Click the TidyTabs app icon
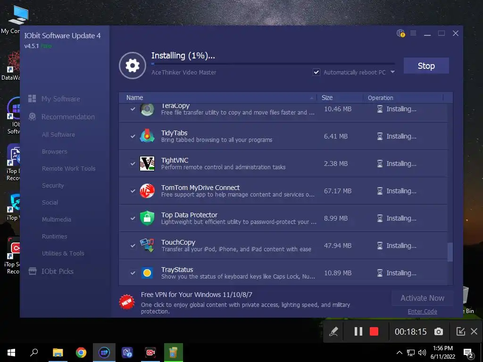The height and width of the screenshot is (362, 483). (147, 136)
